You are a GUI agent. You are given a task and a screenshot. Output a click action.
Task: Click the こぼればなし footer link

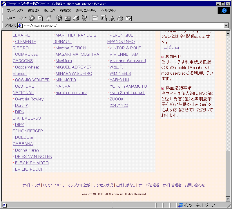tap(126, 185)
